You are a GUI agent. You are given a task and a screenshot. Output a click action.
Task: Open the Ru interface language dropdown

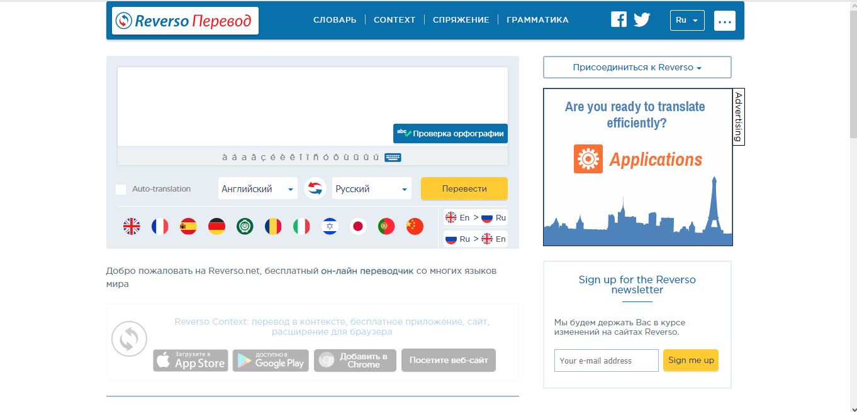coord(687,20)
